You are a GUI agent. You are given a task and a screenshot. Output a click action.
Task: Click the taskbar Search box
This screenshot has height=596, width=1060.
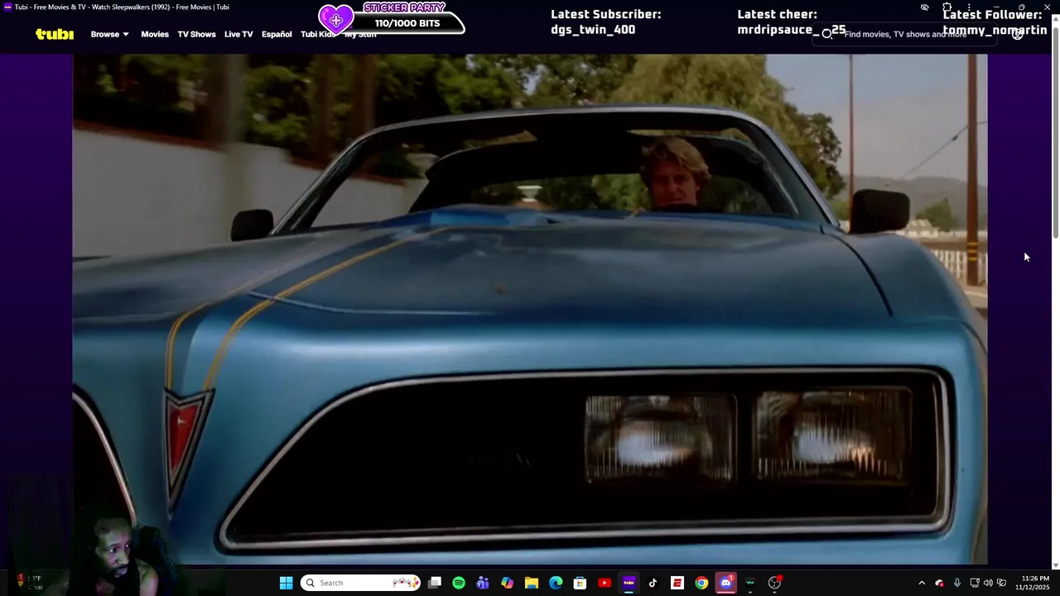[x=360, y=583]
